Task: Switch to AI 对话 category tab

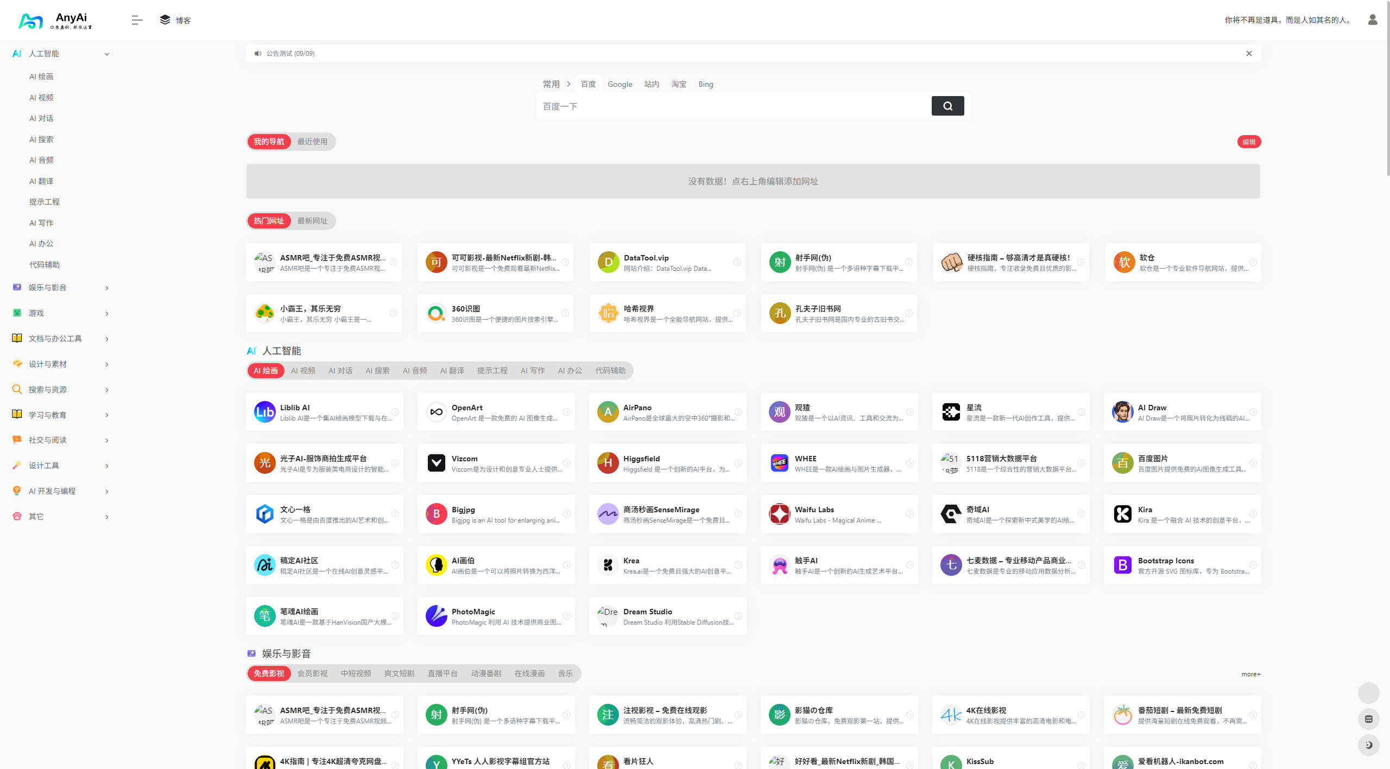Action: tap(340, 371)
